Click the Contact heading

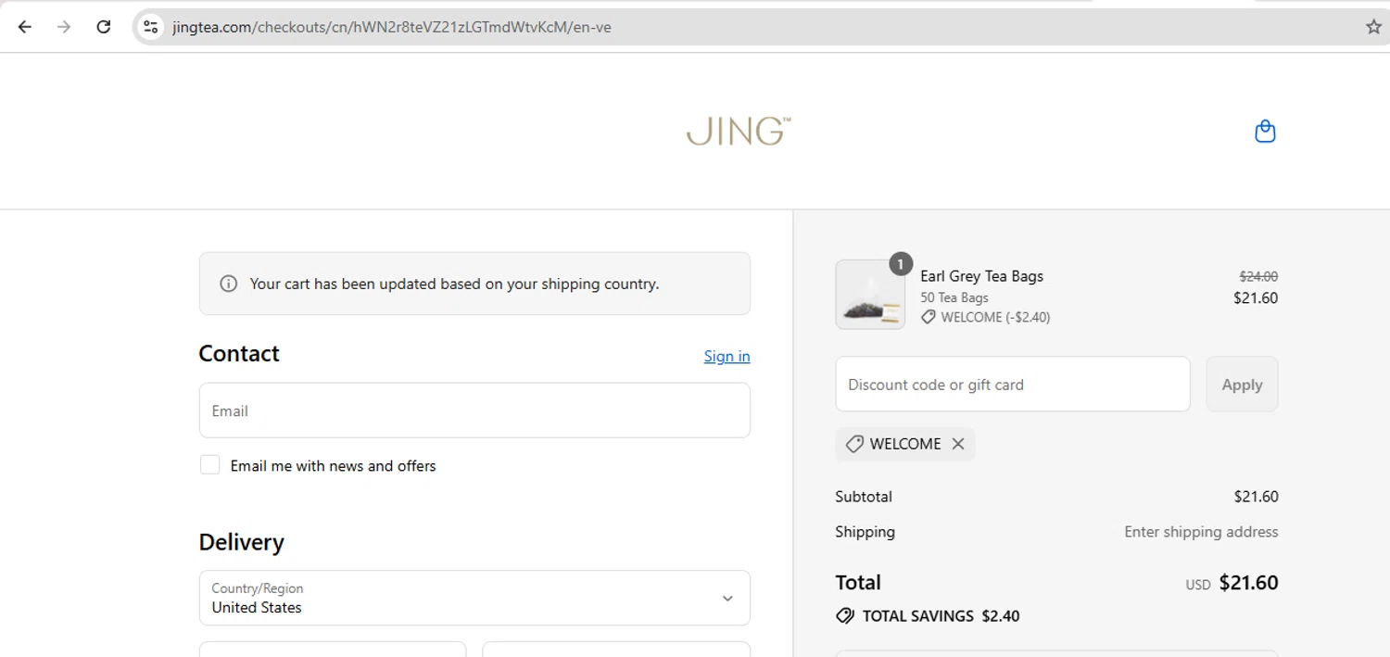pyautogui.click(x=239, y=354)
